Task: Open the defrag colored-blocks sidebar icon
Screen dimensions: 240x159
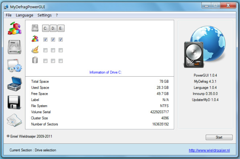Action: pos(15,28)
